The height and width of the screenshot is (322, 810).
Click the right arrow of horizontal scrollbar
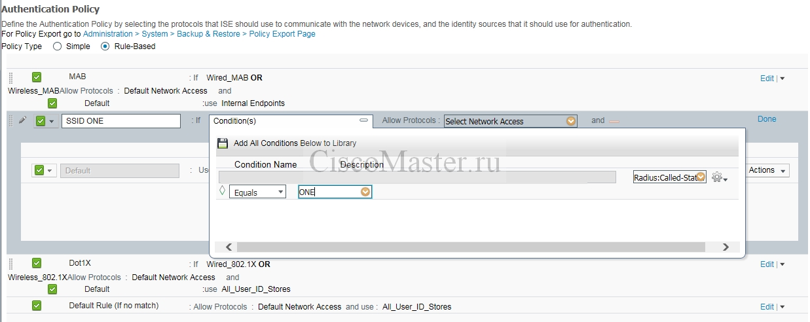(726, 247)
